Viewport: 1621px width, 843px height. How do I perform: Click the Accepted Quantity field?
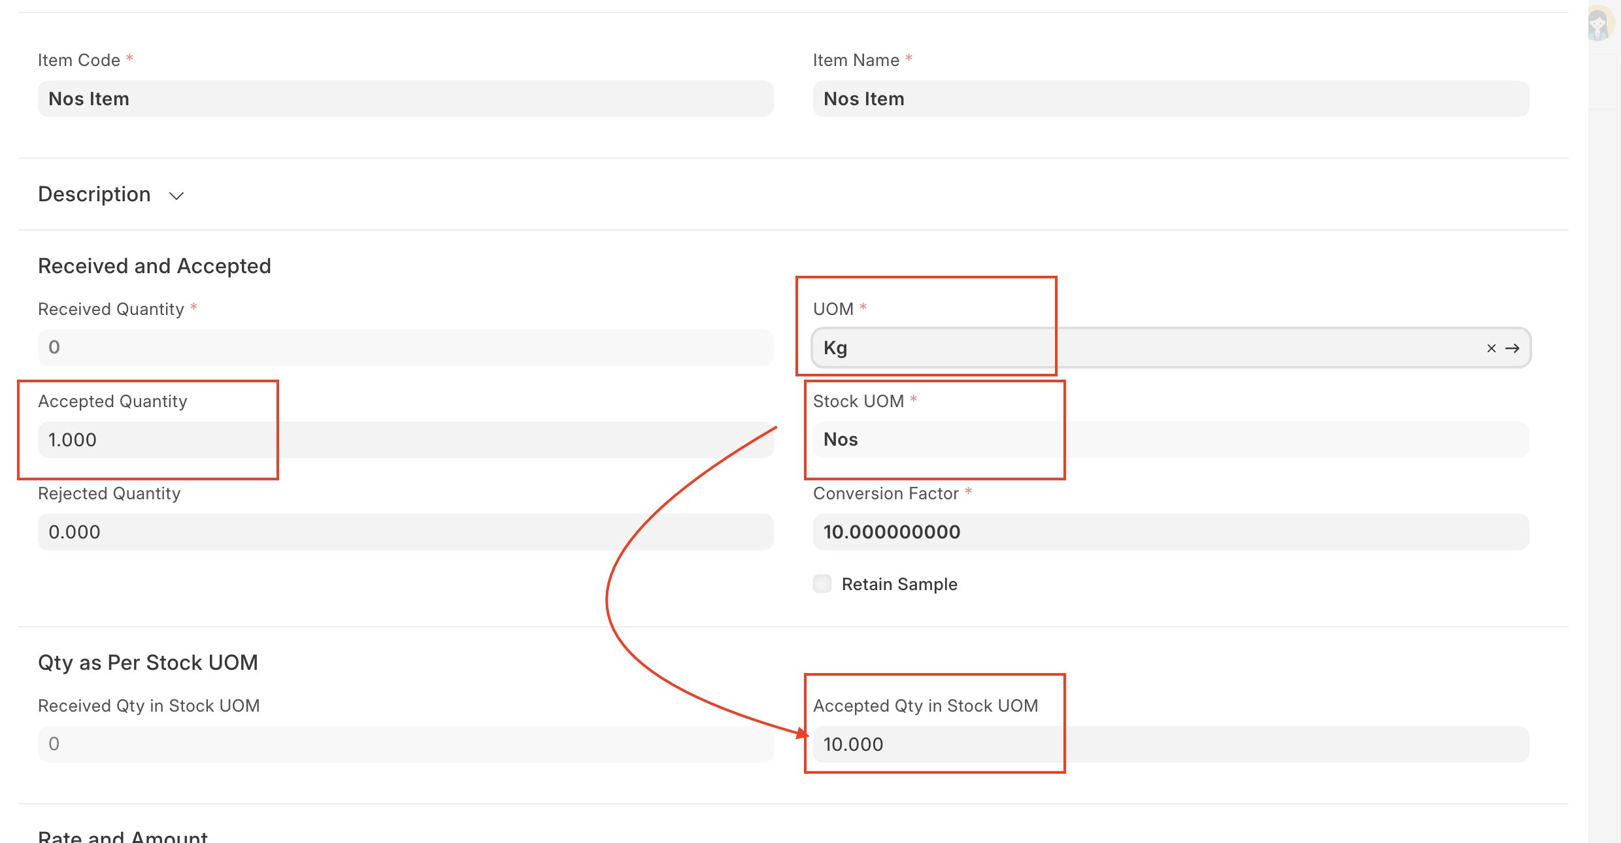[x=405, y=440]
